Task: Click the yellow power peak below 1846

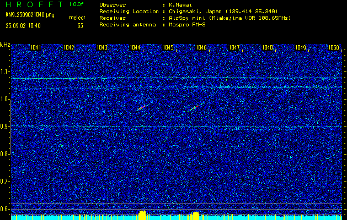Action: [x=195, y=216]
